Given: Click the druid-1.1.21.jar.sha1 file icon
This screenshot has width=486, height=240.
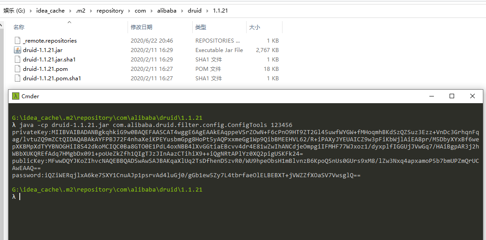Looking at the screenshot, I should click(18, 60).
